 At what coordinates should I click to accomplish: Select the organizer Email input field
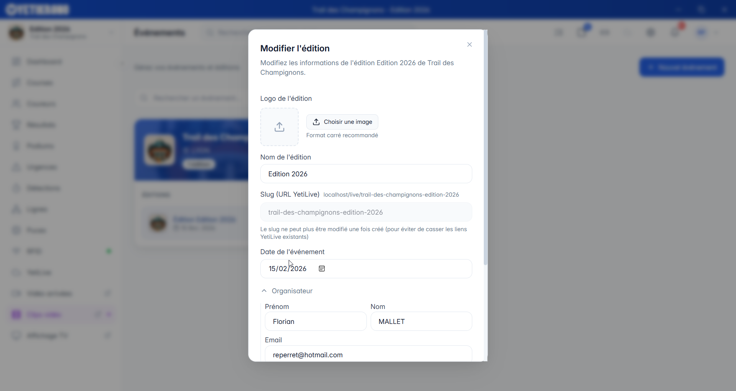pos(368,355)
